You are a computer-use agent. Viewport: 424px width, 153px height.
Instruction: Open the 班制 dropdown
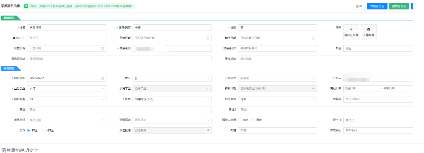pyautogui.click(x=172, y=99)
